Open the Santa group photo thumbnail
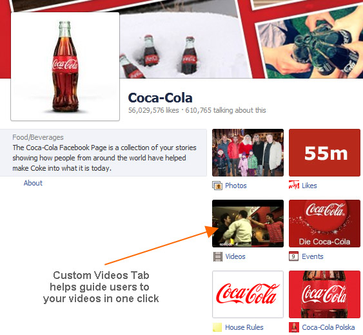 click(x=248, y=153)
